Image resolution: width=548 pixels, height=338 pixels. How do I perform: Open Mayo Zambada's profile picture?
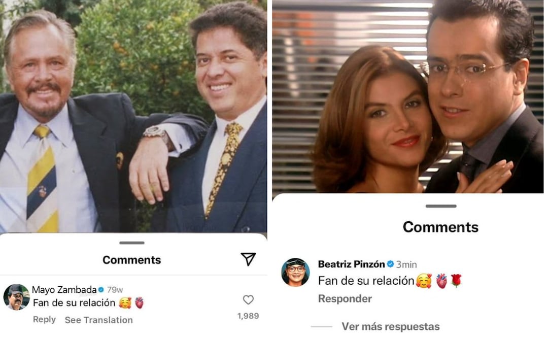click(16, 297)
